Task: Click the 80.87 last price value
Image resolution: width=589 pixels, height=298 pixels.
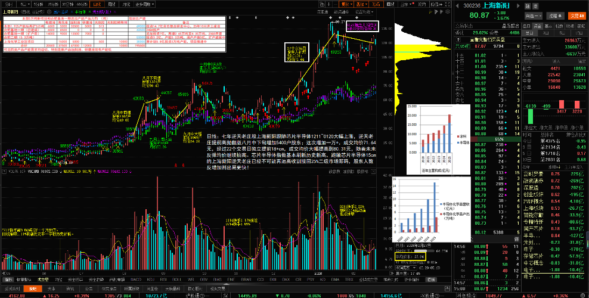Action: tap(479, 15)
